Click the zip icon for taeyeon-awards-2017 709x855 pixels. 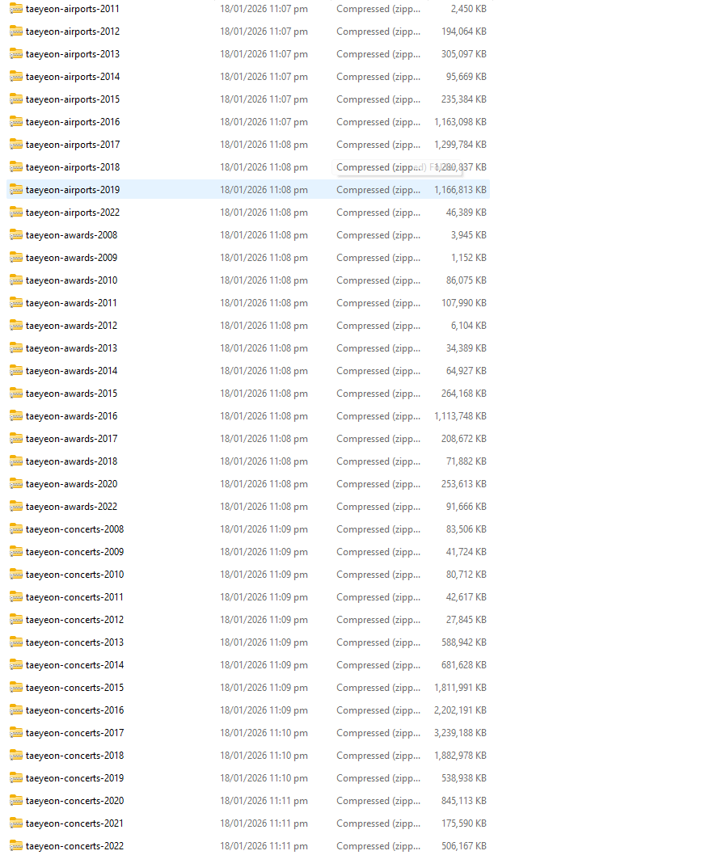(16, 439)
